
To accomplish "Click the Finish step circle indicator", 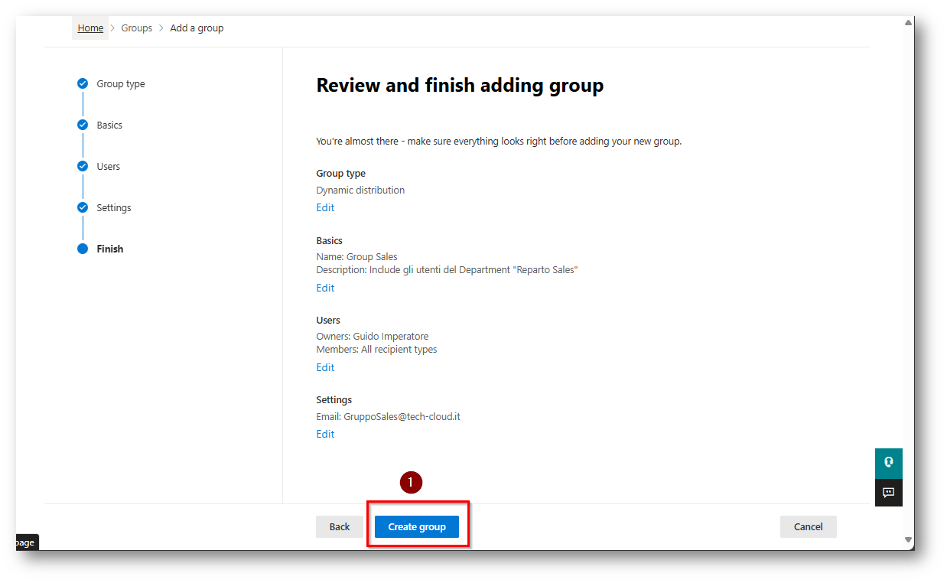I will click(83, 249).
